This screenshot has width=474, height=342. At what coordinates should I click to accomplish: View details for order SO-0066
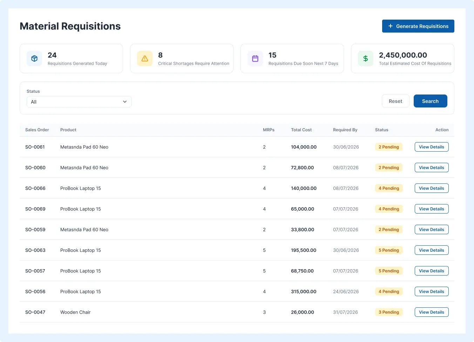(432, 188)
